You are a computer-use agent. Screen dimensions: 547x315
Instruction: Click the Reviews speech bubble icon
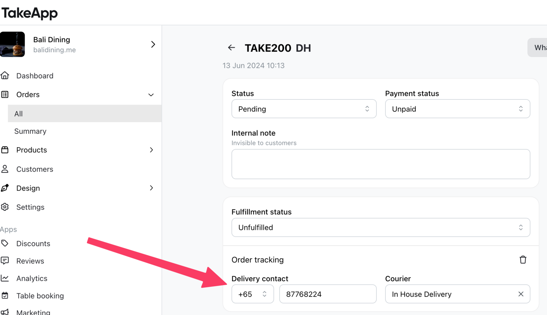5,261
